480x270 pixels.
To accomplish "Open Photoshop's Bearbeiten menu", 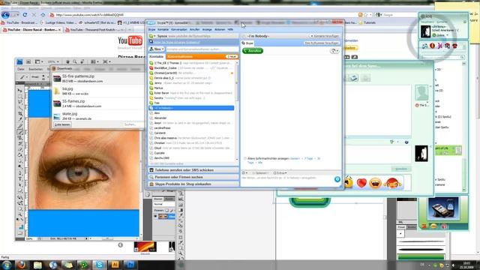I will click(35, 69).
